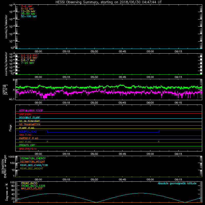
Task: Select the HESSI Observing Summary plot title
Action: tap(108, 2)
